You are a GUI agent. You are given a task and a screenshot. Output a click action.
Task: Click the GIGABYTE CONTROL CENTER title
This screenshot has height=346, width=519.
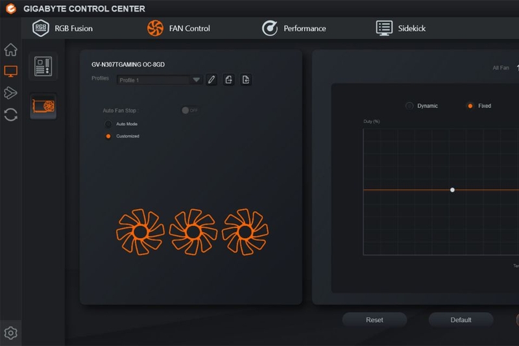point(84,8)
